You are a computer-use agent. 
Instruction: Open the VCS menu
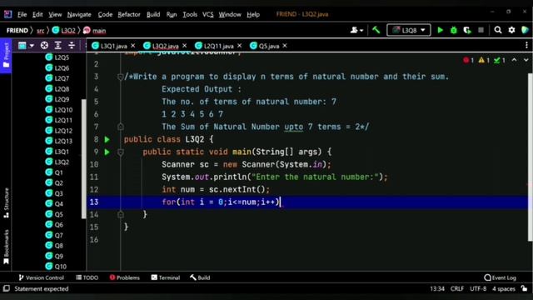pos(207,14)
